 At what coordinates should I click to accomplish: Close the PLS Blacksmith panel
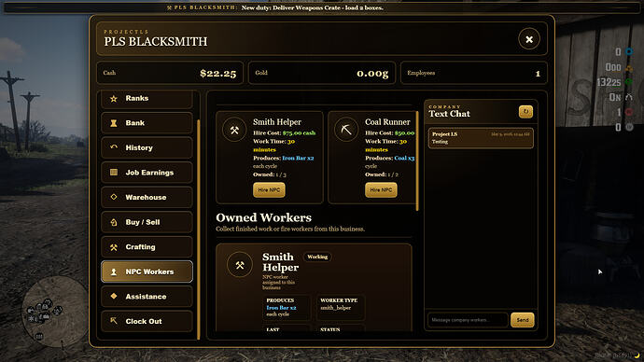click(x=529, y=39)
